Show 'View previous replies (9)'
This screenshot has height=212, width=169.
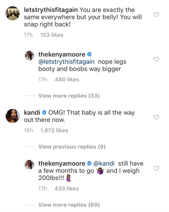coord(72,147)
